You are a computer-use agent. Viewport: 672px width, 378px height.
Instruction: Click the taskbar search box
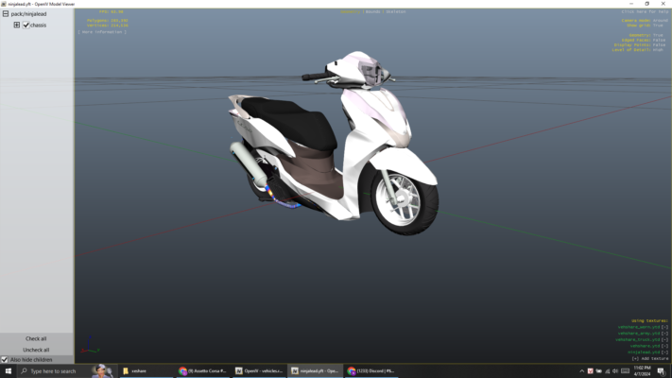52,371
